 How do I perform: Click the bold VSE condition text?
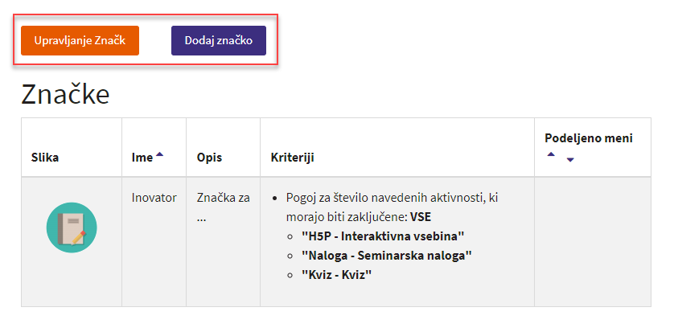[421, 217]
